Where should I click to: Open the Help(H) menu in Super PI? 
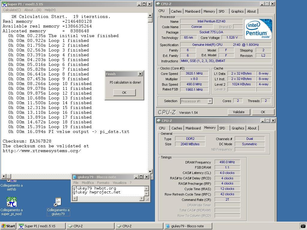[x=50, y=10]
